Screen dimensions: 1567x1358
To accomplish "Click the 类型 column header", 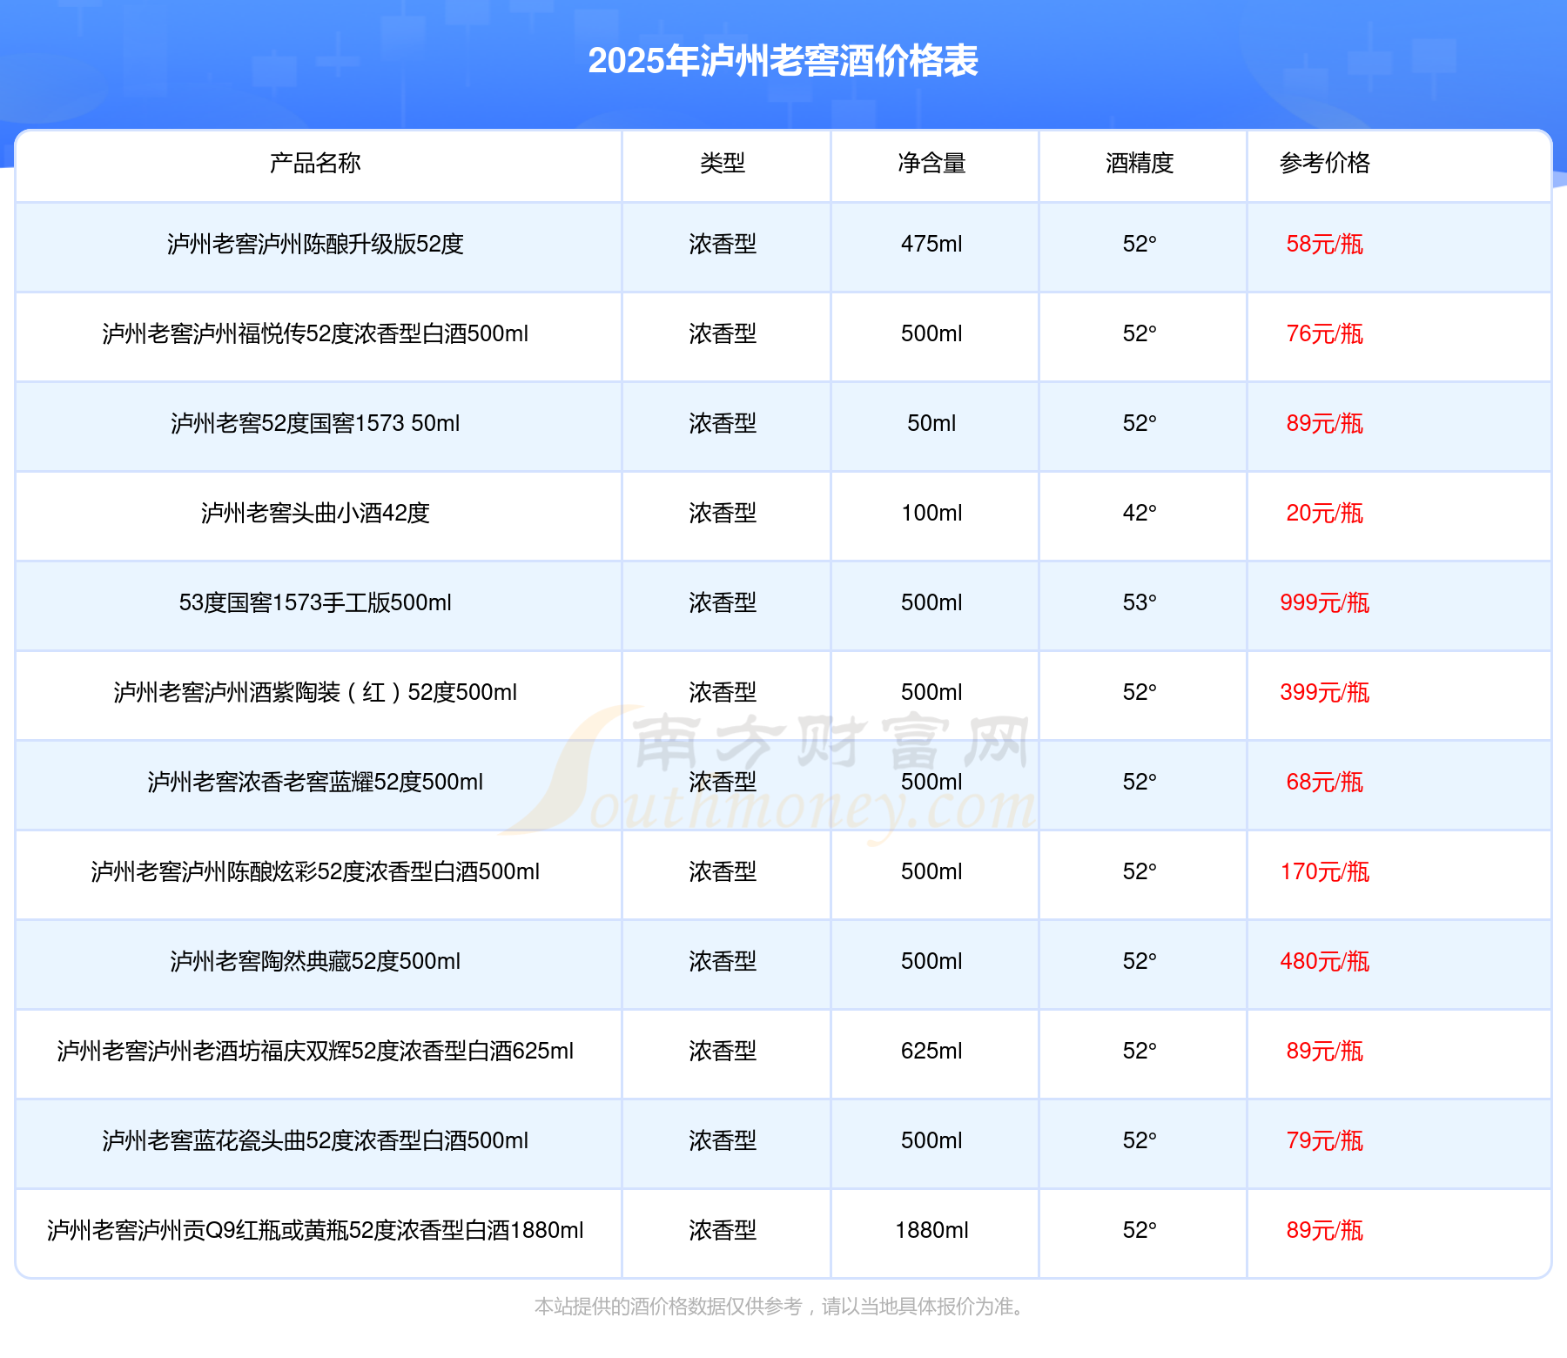I will (723, 163).
